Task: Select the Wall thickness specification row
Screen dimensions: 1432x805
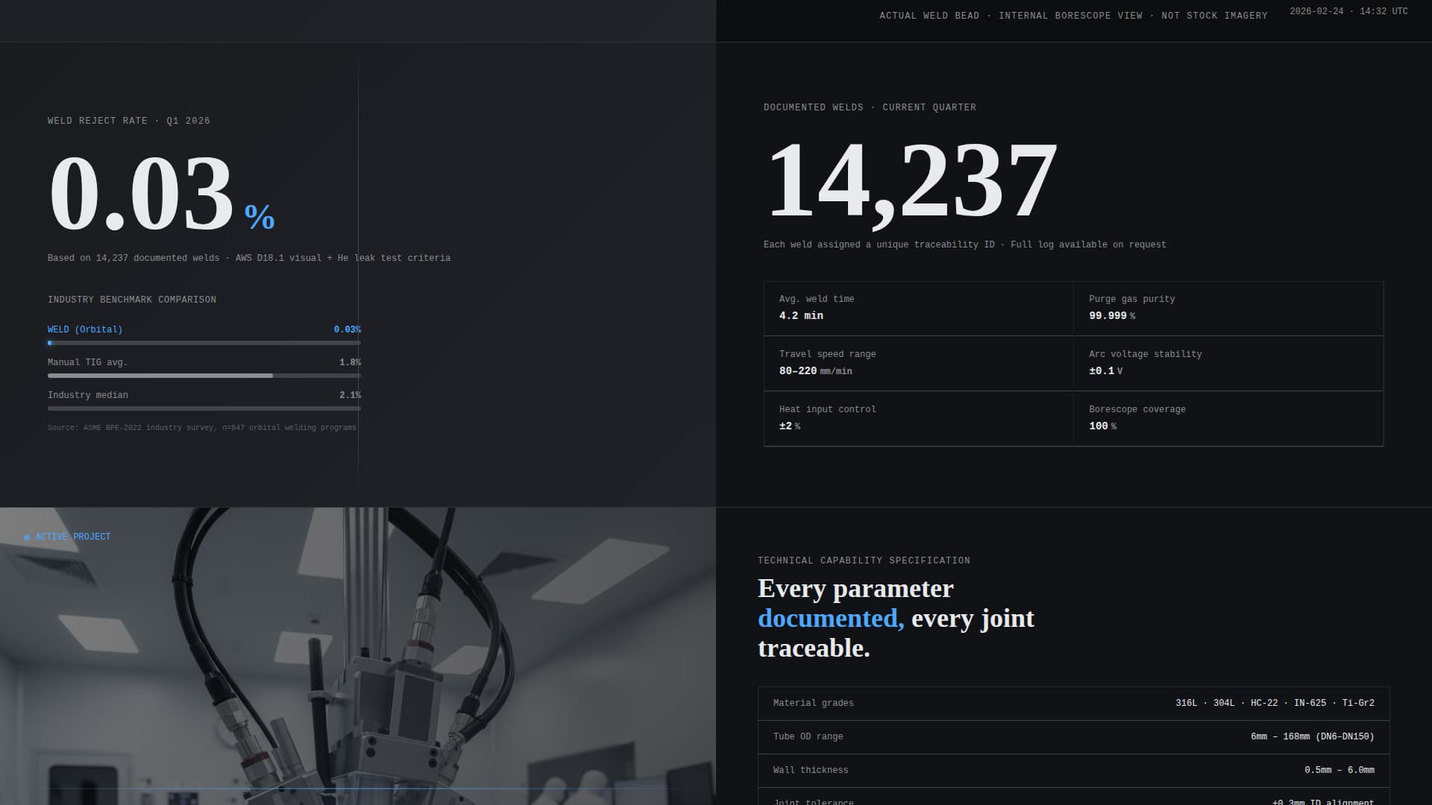Action: pyautogui.click(x=1073, y=770)
